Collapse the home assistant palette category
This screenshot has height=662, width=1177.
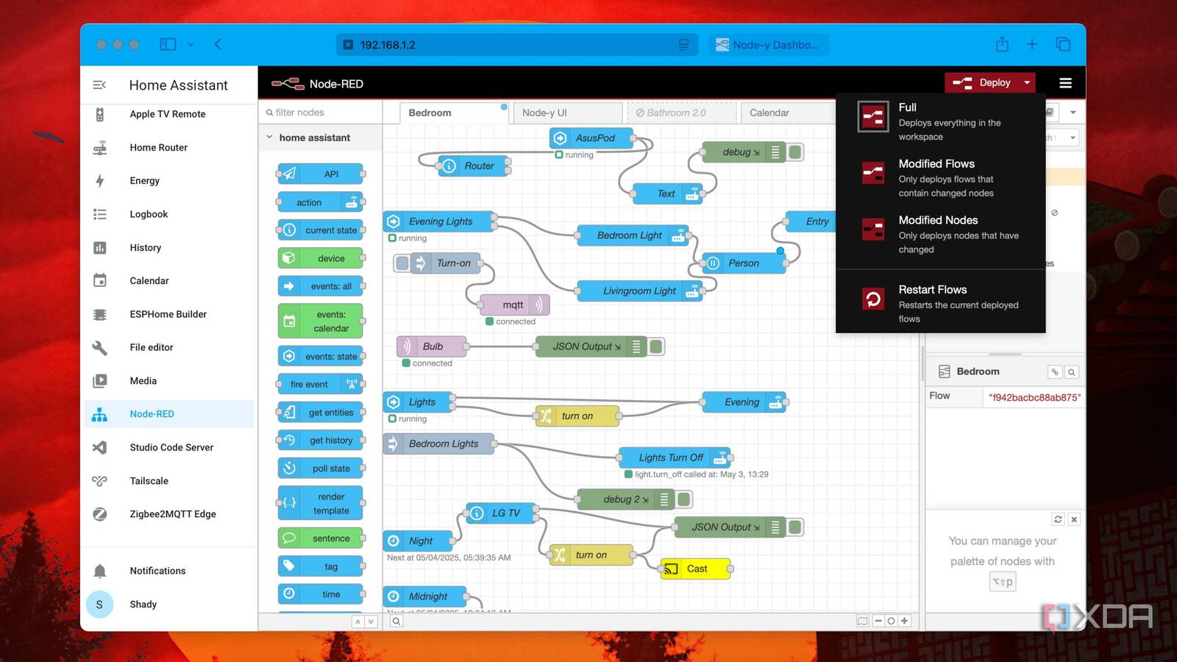pyautogui.click(x=268, y=138)
